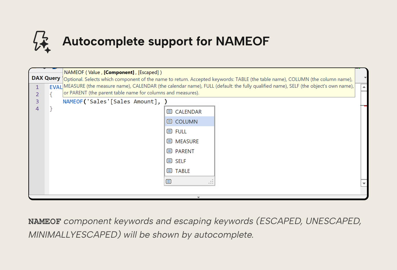The width and height of the screenshot is (397, 270).
Task: Click the [Component] parameter in the tooltip
Action: [x=119, y=72]
